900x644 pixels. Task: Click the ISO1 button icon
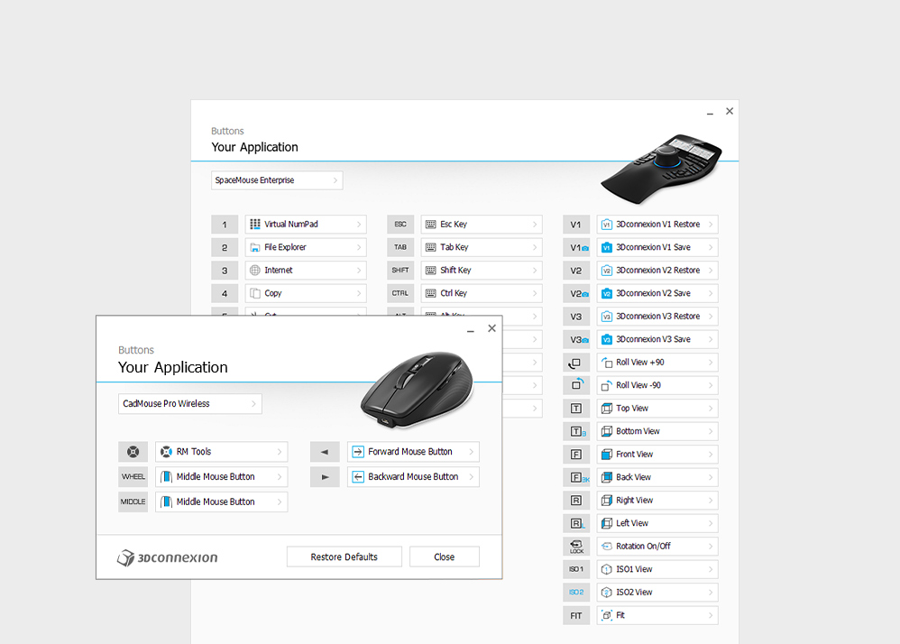tap(576, 570)
